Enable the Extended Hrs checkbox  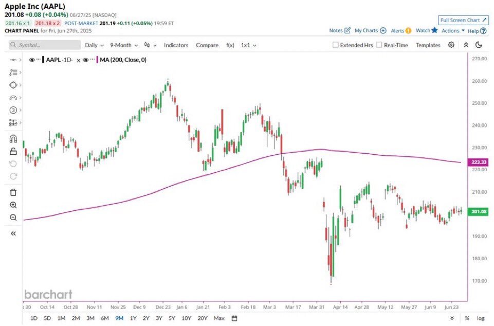(336, 45)
